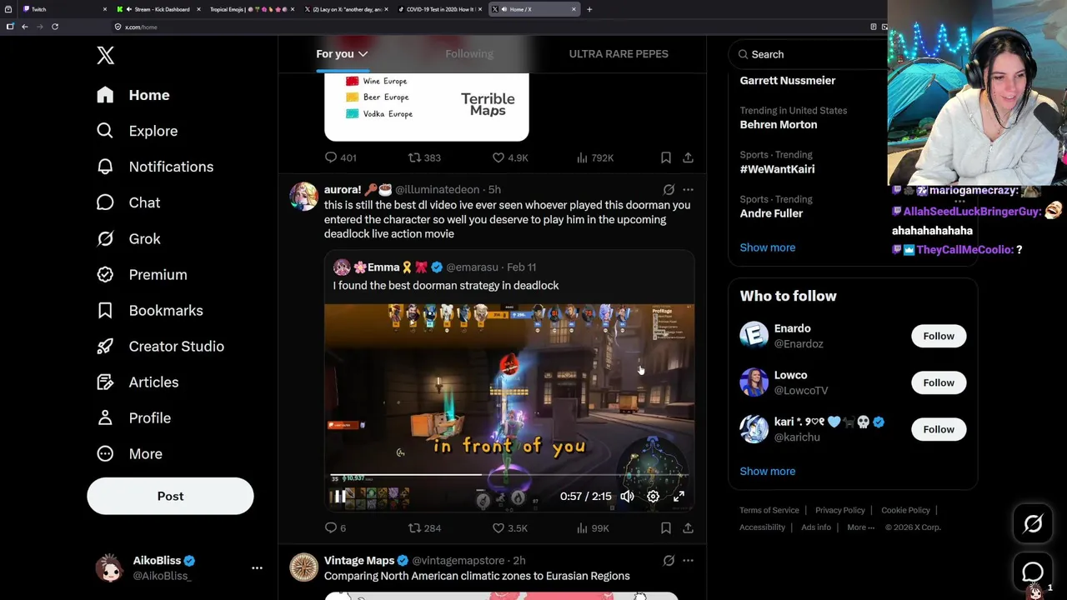
Task: Show more trending topics
Action: click(x=768, y=247)
